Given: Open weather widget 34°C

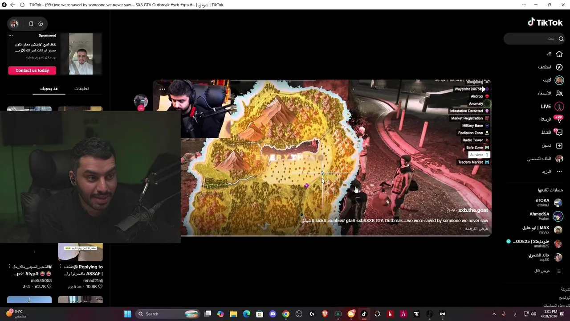Looking at the screenshot, I should pos(15,314).
